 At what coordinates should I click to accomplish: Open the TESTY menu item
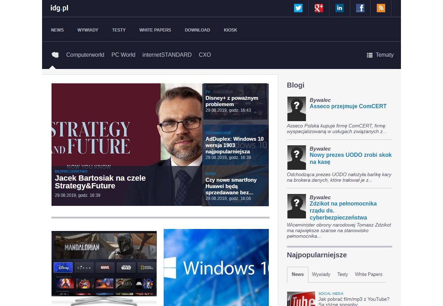(119, 30)
